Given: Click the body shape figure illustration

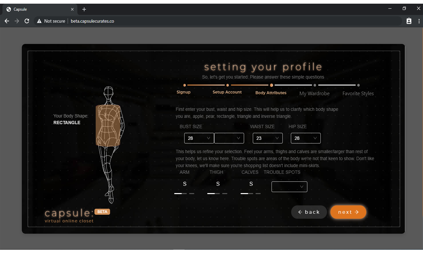Looking at the screenshot, I should tap(110, 143).
